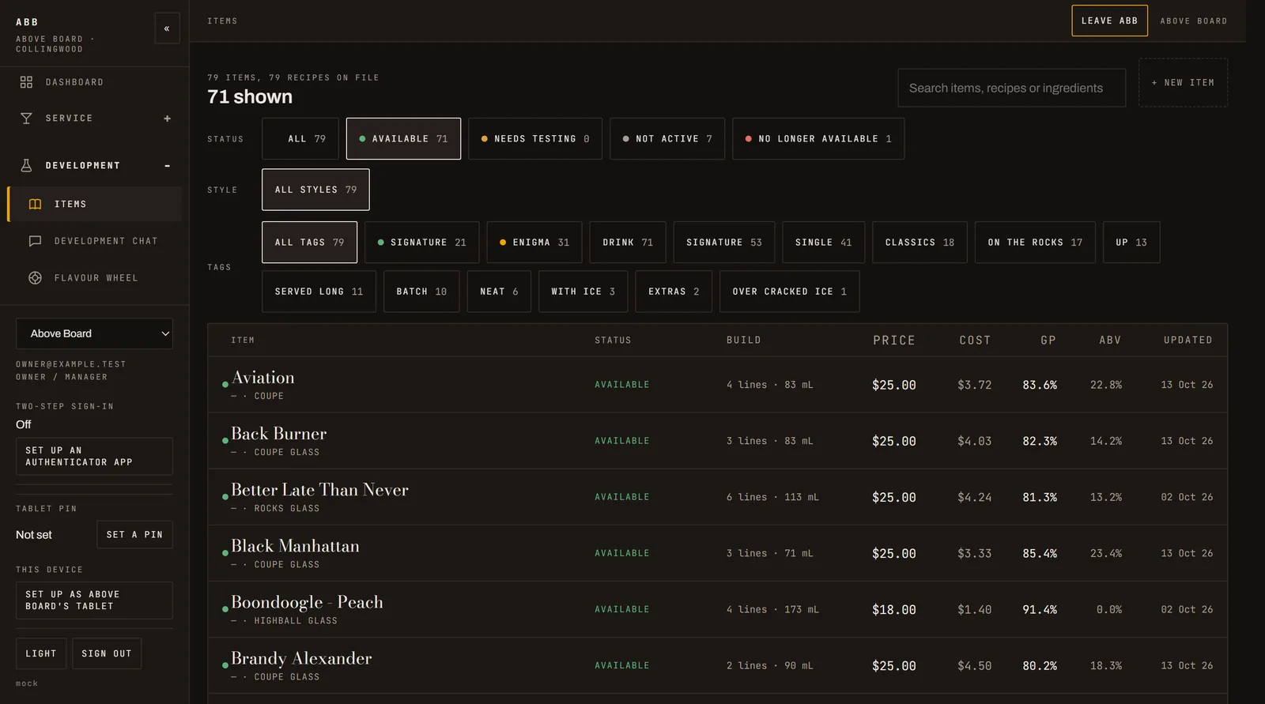This screenshot has height=704, width=1265.
Task: Filter by Needs Testing status
Action: (x=535, y=139)
